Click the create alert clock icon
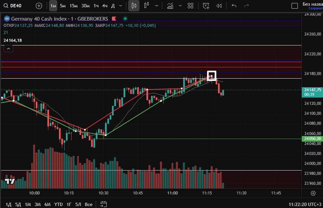Image resolution: width=323 pixels, height=208 pixels. pos(206,6)
